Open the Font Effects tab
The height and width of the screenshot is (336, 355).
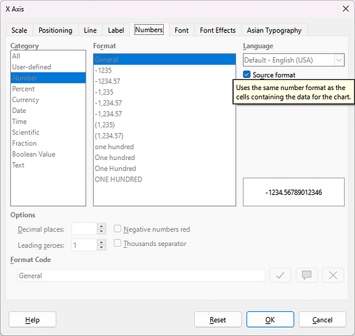tap(218, 30)
